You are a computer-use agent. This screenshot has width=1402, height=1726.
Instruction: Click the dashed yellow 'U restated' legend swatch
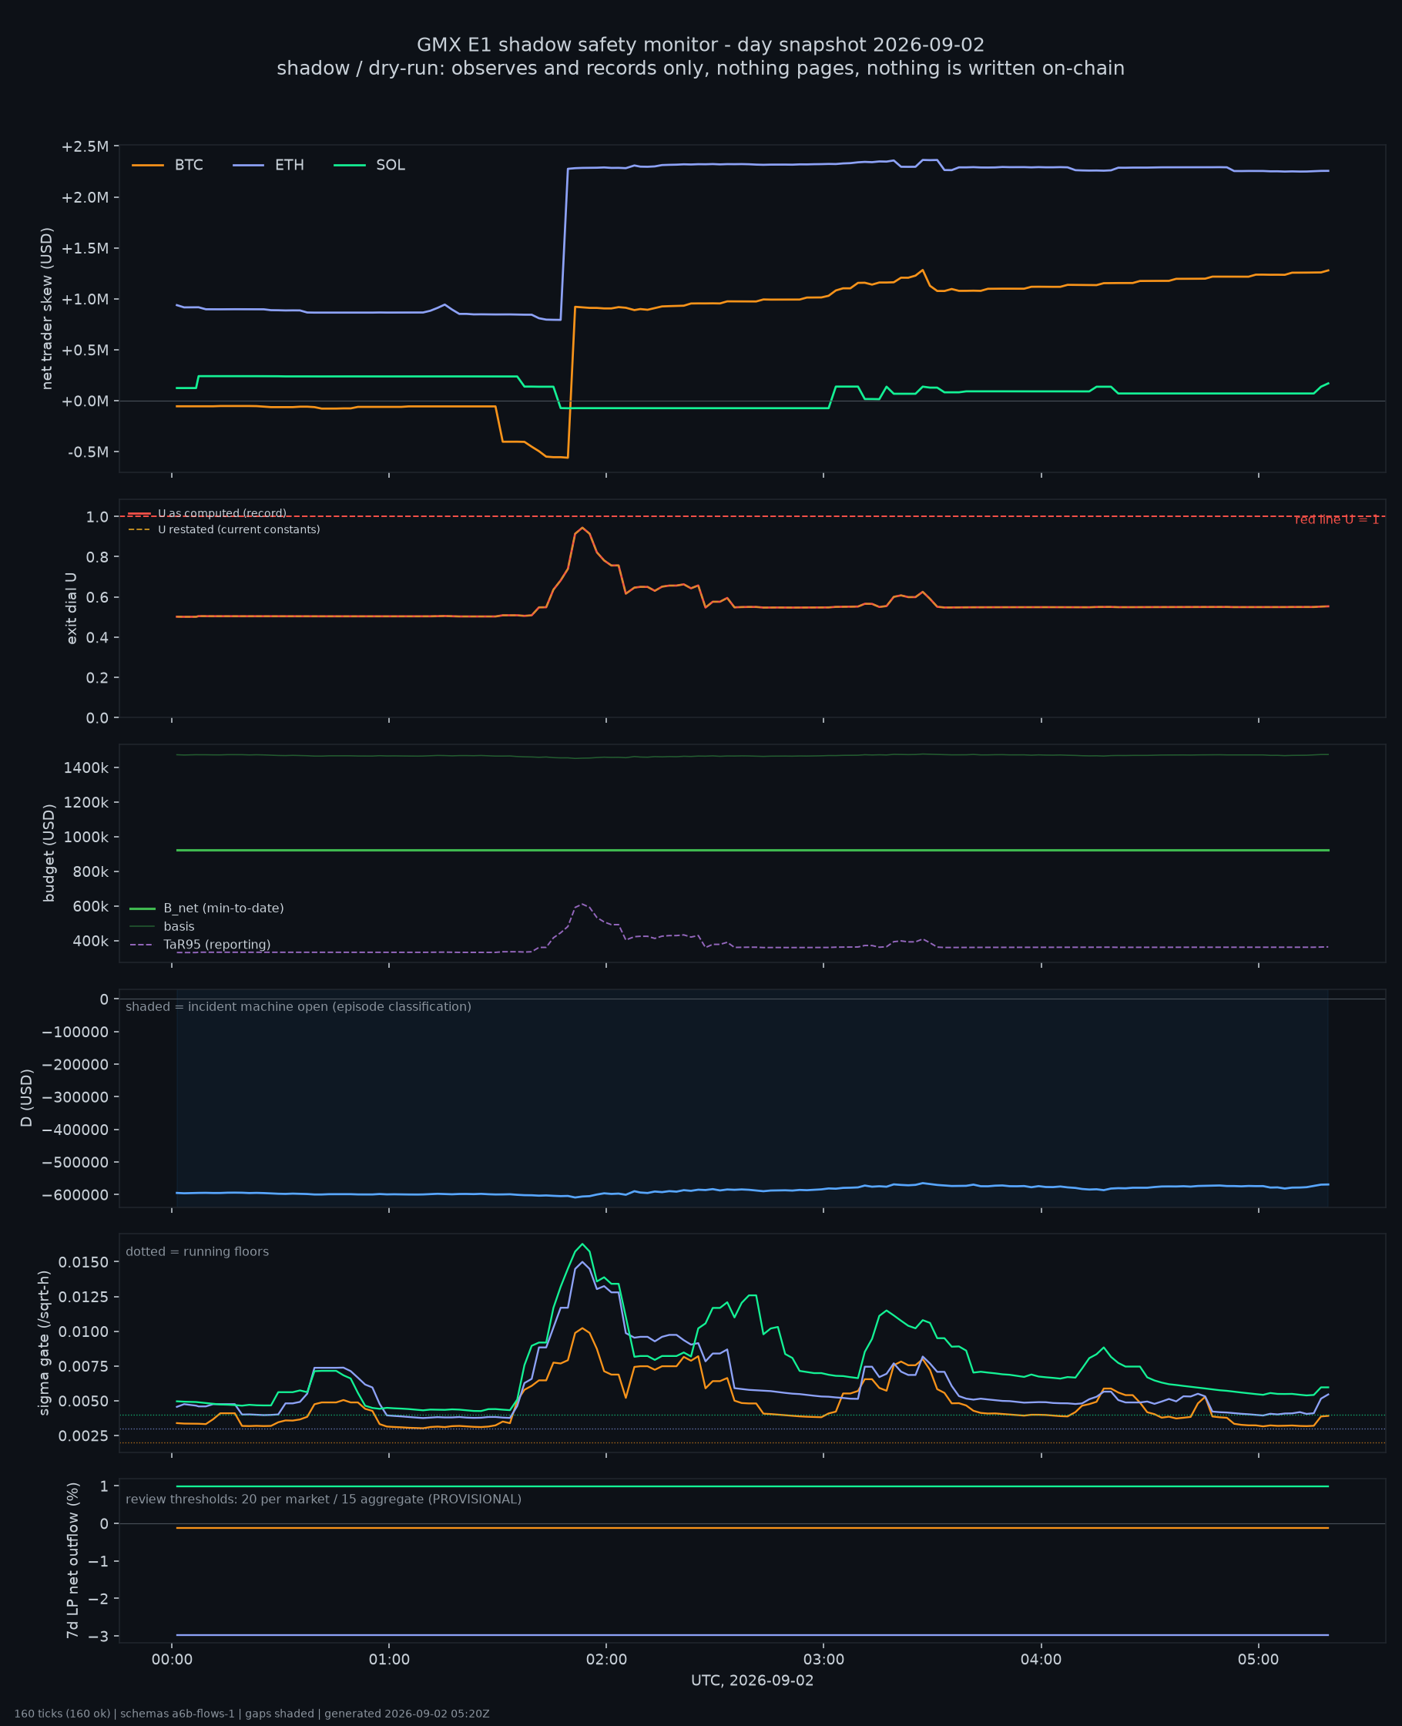click(x=139, y=530)
